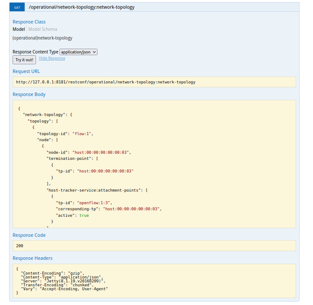Image resolution: width=313 pixels, height=305 pixels.
Task: Click the blue GET method badge
Action: 17,7
